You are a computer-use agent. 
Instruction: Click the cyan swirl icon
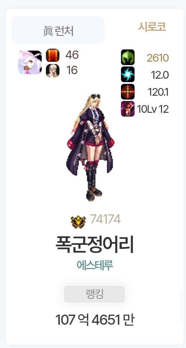(x=128, y=74)
